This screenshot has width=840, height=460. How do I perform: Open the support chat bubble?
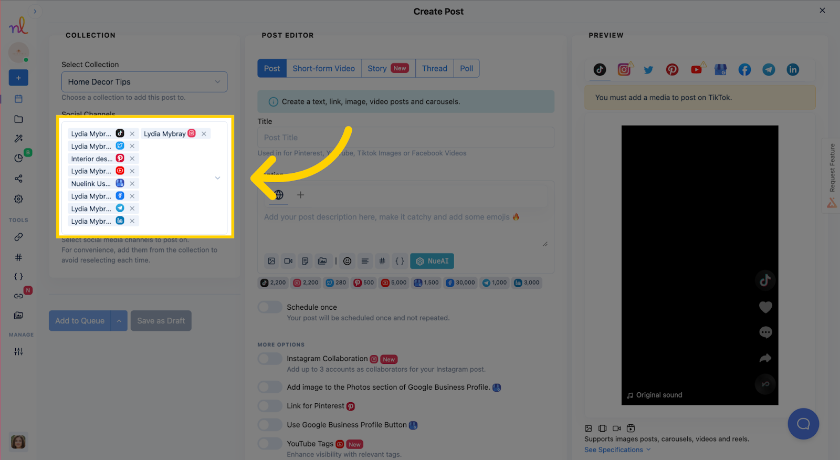click(x=803, y=424)
